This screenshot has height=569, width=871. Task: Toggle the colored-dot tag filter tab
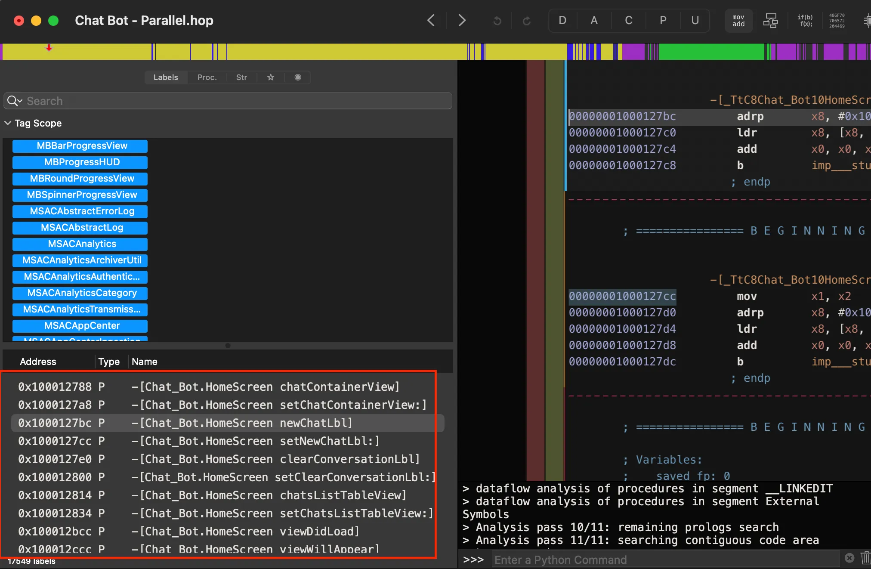[x=297, y=77]
